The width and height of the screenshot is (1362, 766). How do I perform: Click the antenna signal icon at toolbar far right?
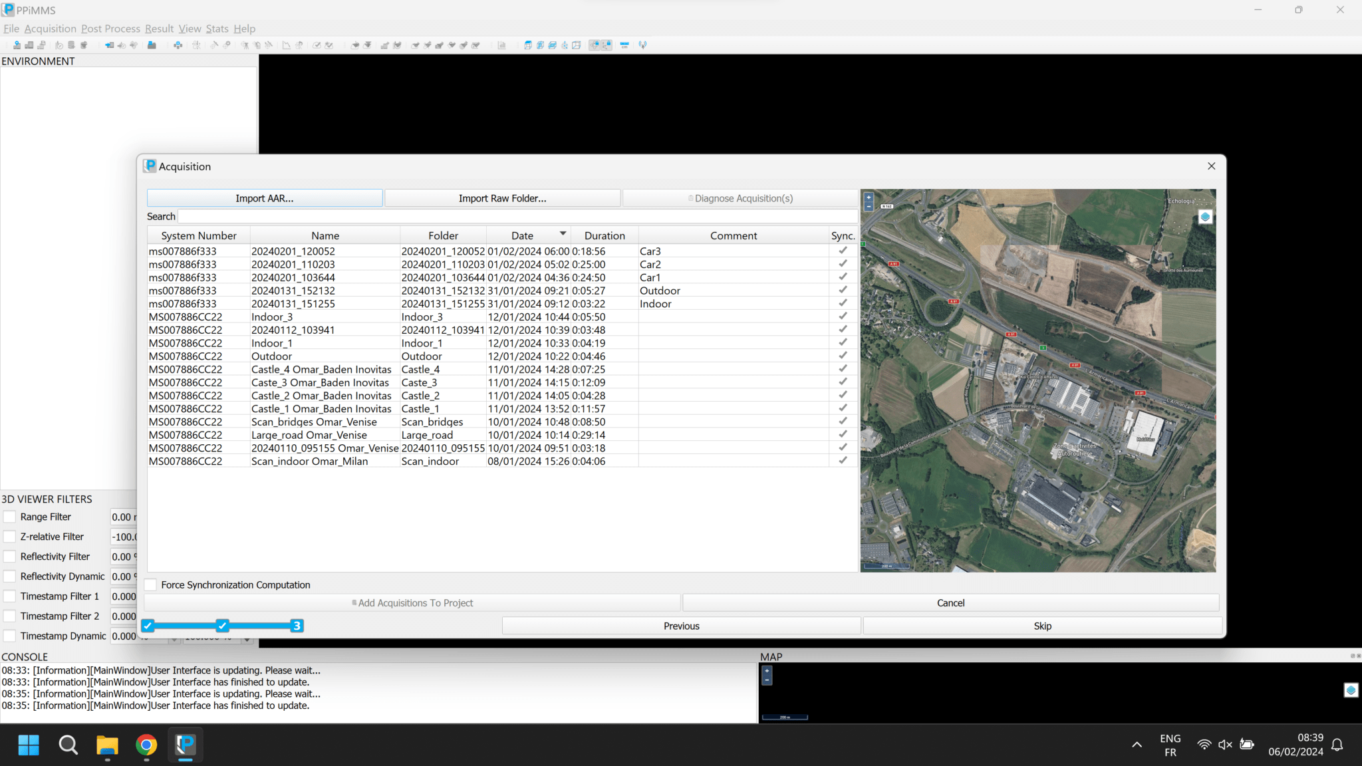[642, 45]
